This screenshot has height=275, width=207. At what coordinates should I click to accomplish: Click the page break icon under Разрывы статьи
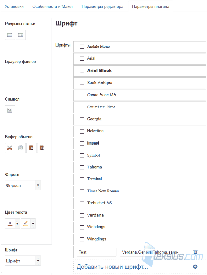pos(10,35)
